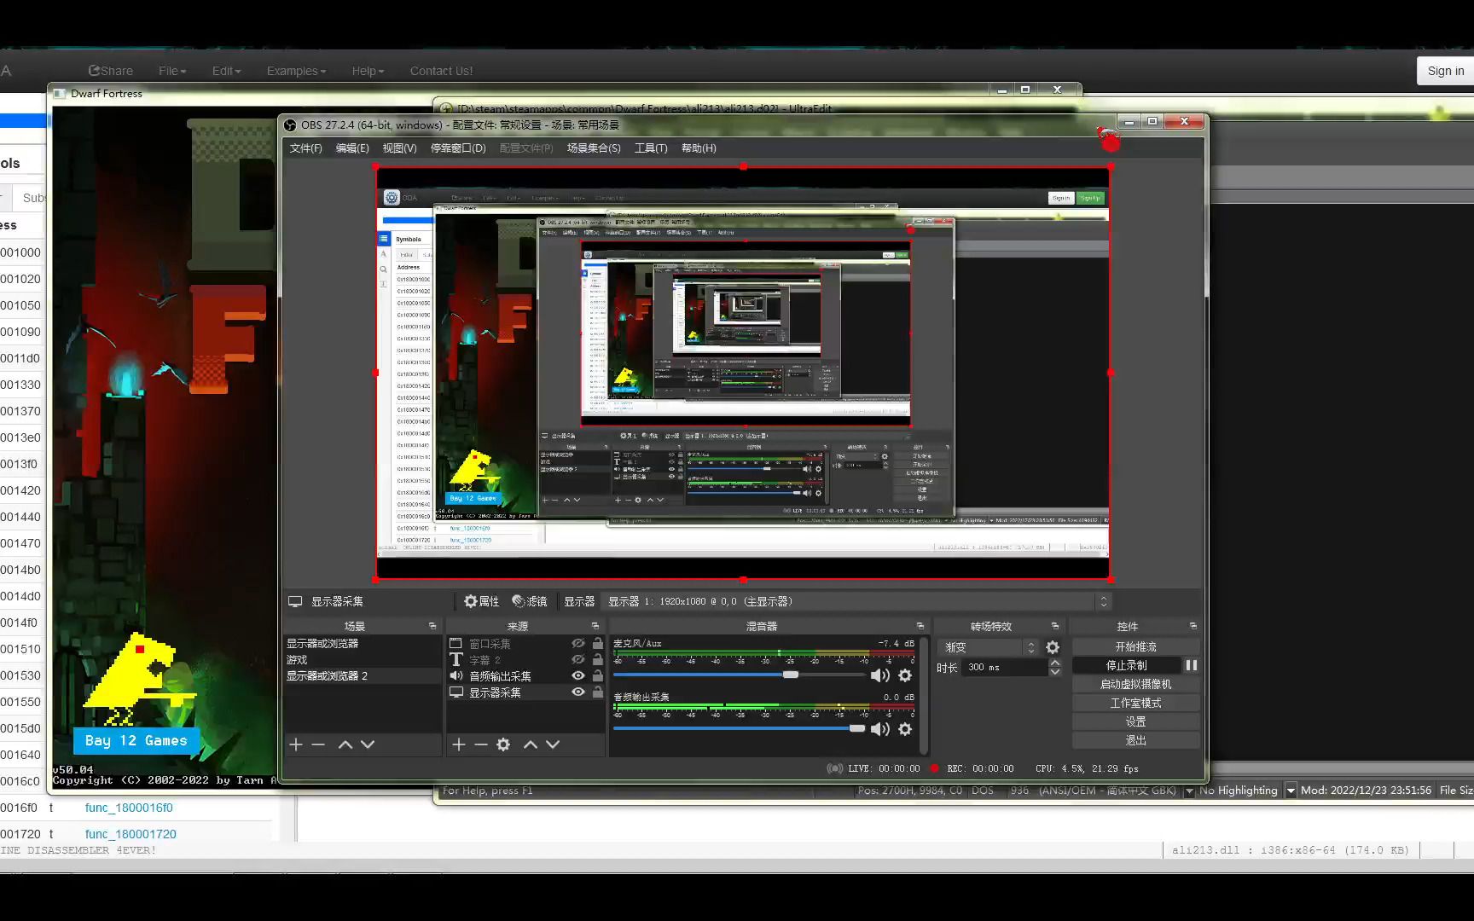
Task: Open 滤镜 (Filters) for the display capture
Action: (x=530, y=601)
